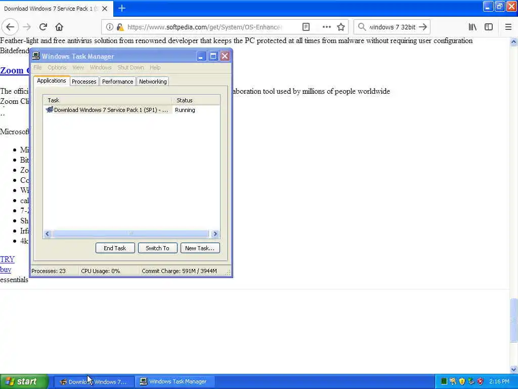This screenshot has height=389, width=518.
Task: Open the Options menu in Task Manager
Action: click(57, 67)
